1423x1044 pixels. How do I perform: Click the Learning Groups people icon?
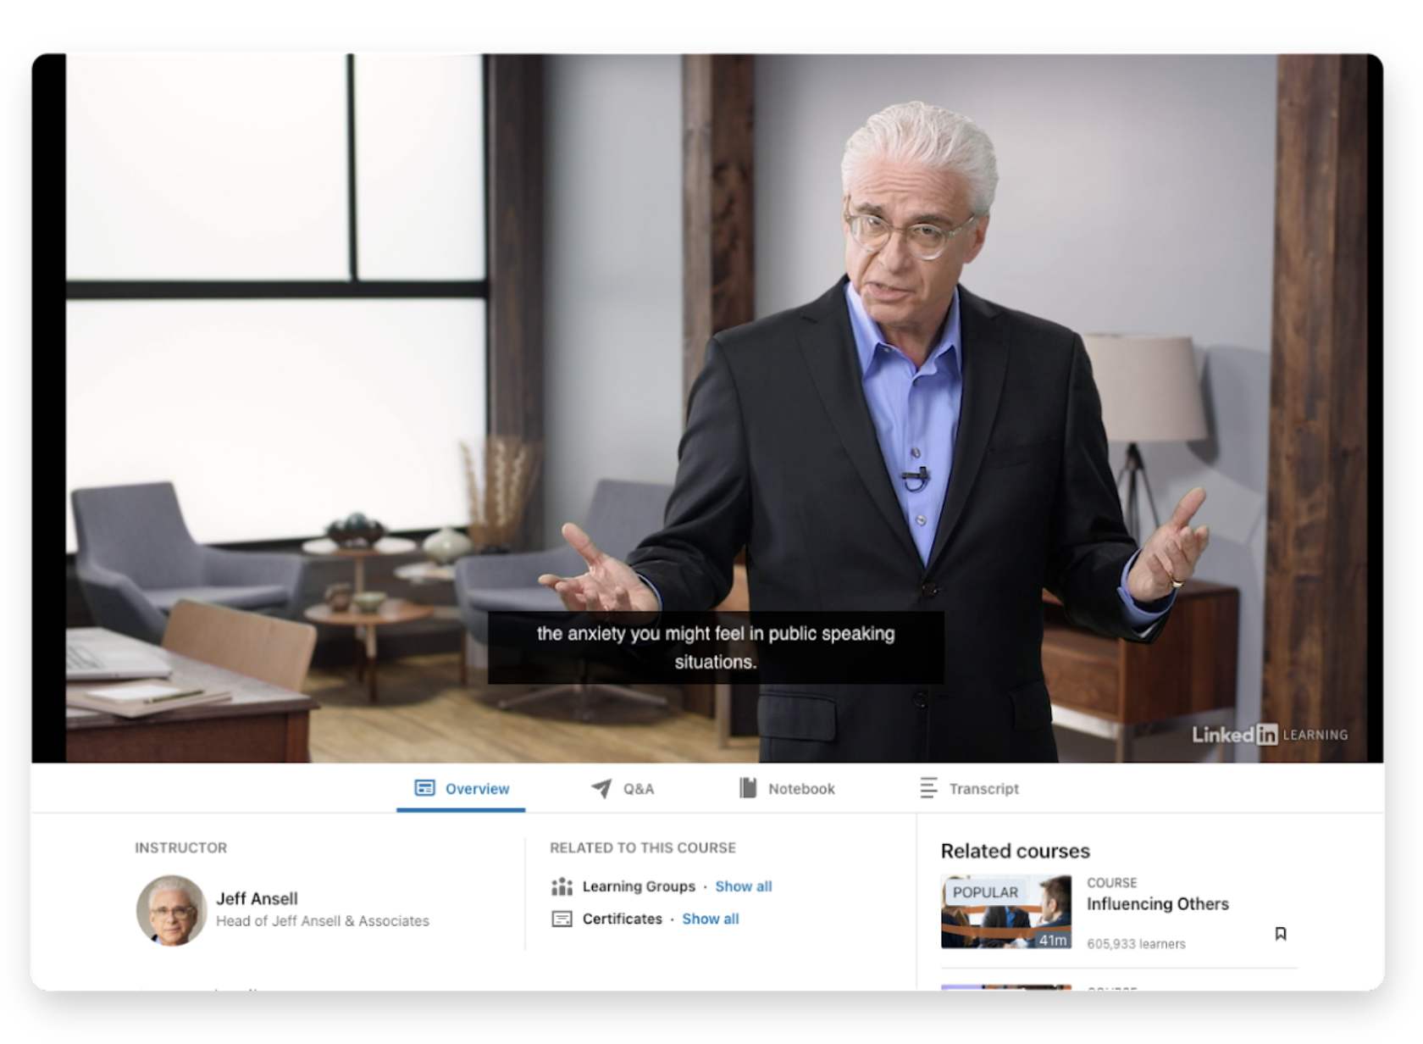click(562, 886)
